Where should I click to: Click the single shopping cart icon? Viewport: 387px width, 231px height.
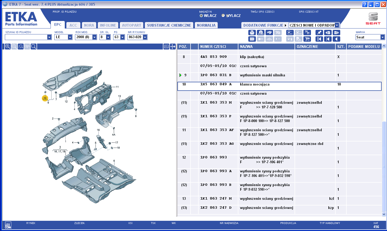(307, 39)
